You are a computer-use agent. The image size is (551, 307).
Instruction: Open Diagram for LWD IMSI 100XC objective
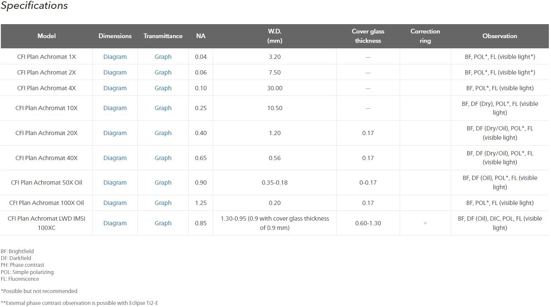coord(115,223)
